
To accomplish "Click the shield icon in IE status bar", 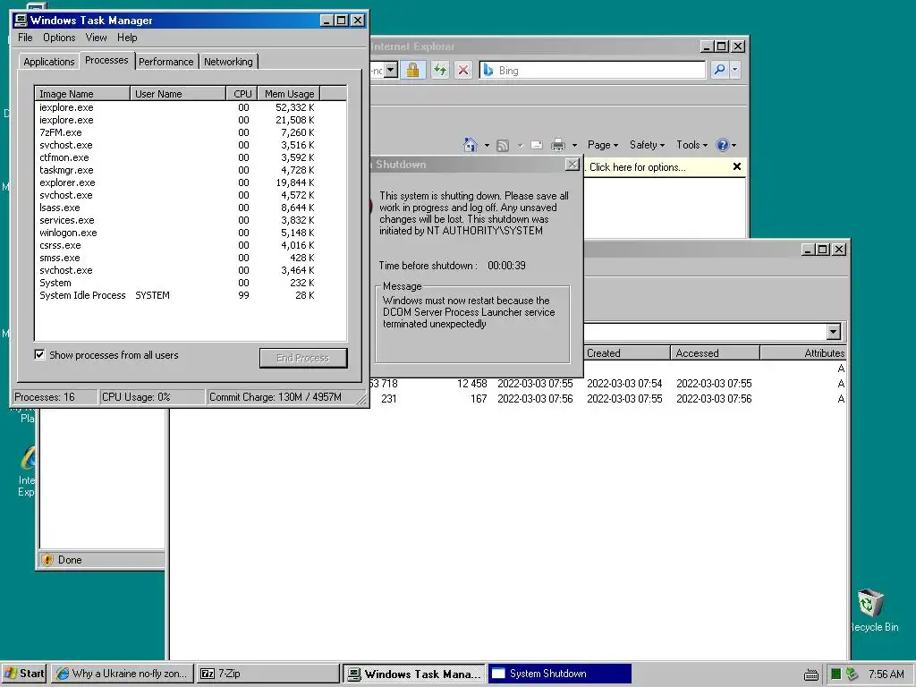I will click(x=48, y=560).
